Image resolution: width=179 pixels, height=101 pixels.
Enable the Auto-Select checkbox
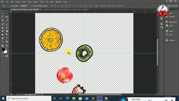click(10, 6)
